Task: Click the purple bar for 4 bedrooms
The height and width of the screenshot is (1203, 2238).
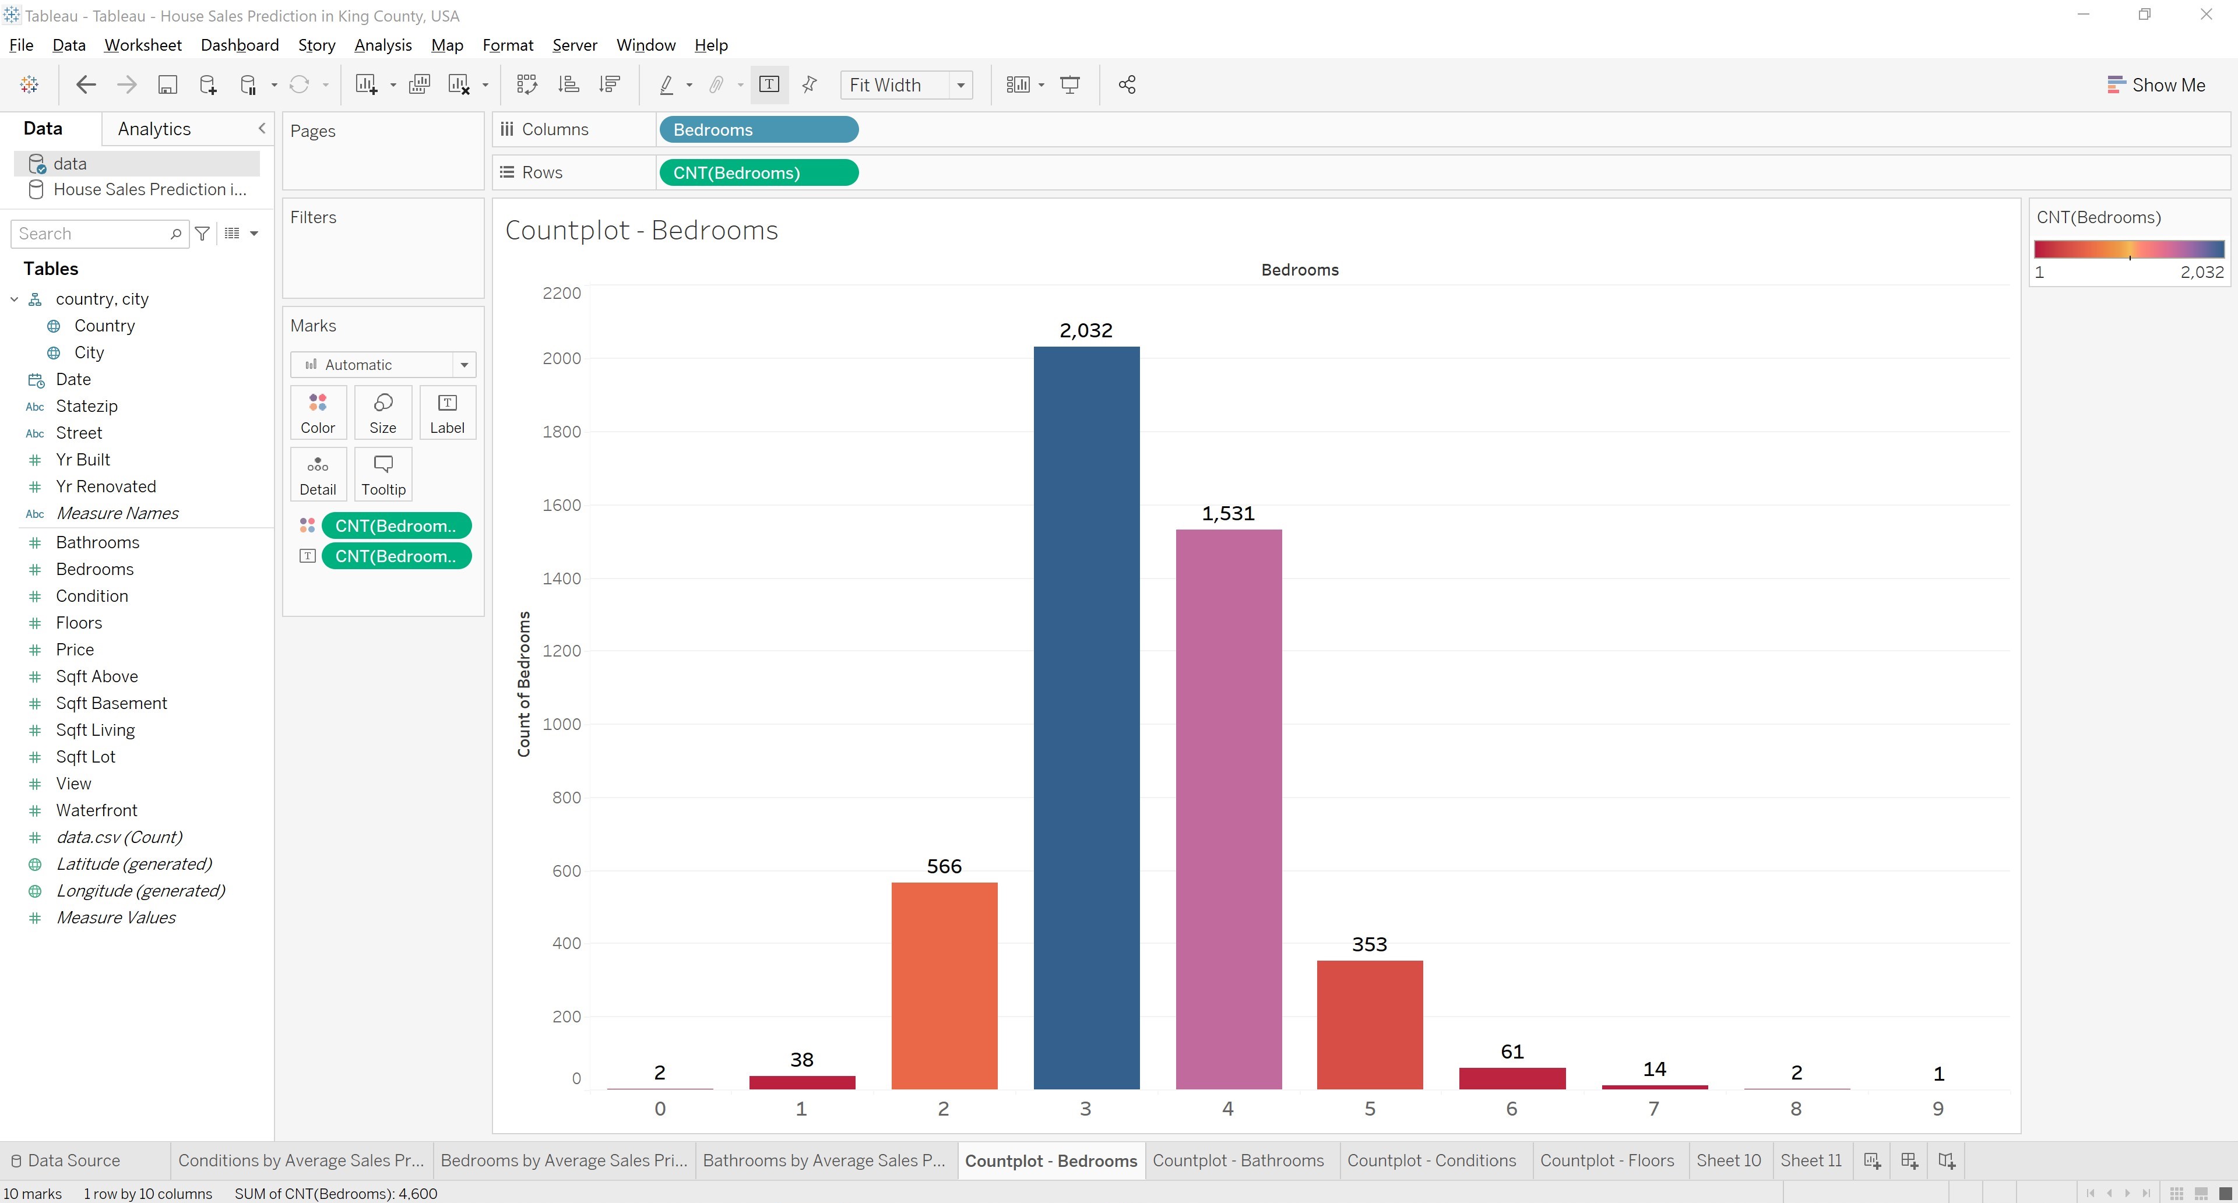Action: pos(1229,809)
